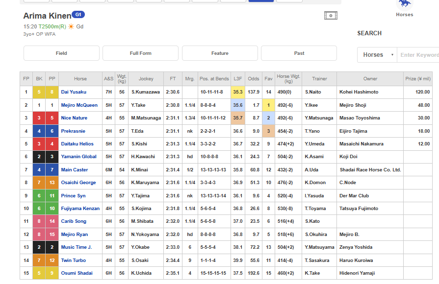Click finish time 2:35.1
The image size is (439, 284).
coord(173,273)
